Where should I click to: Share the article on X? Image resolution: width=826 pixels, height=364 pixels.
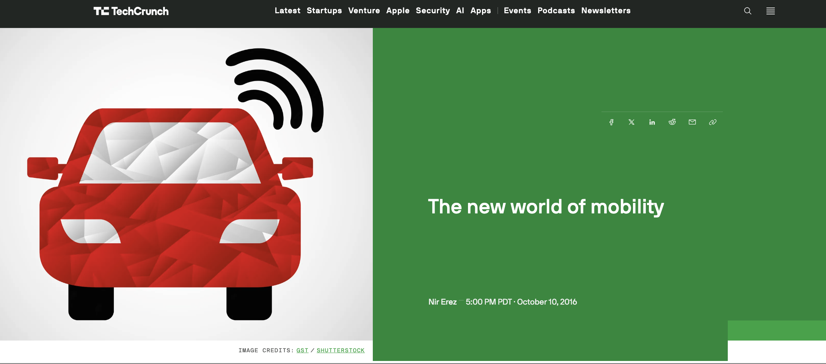click(x=631, y=122)
